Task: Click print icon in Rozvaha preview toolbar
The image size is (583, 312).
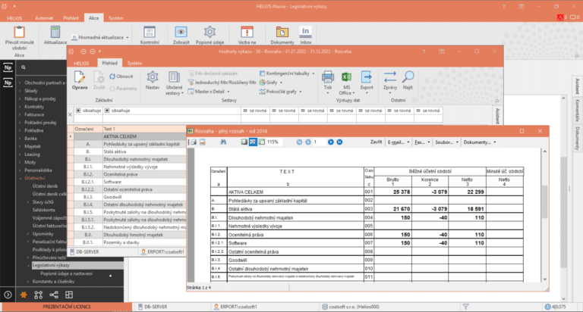Action: pos(194,142)
